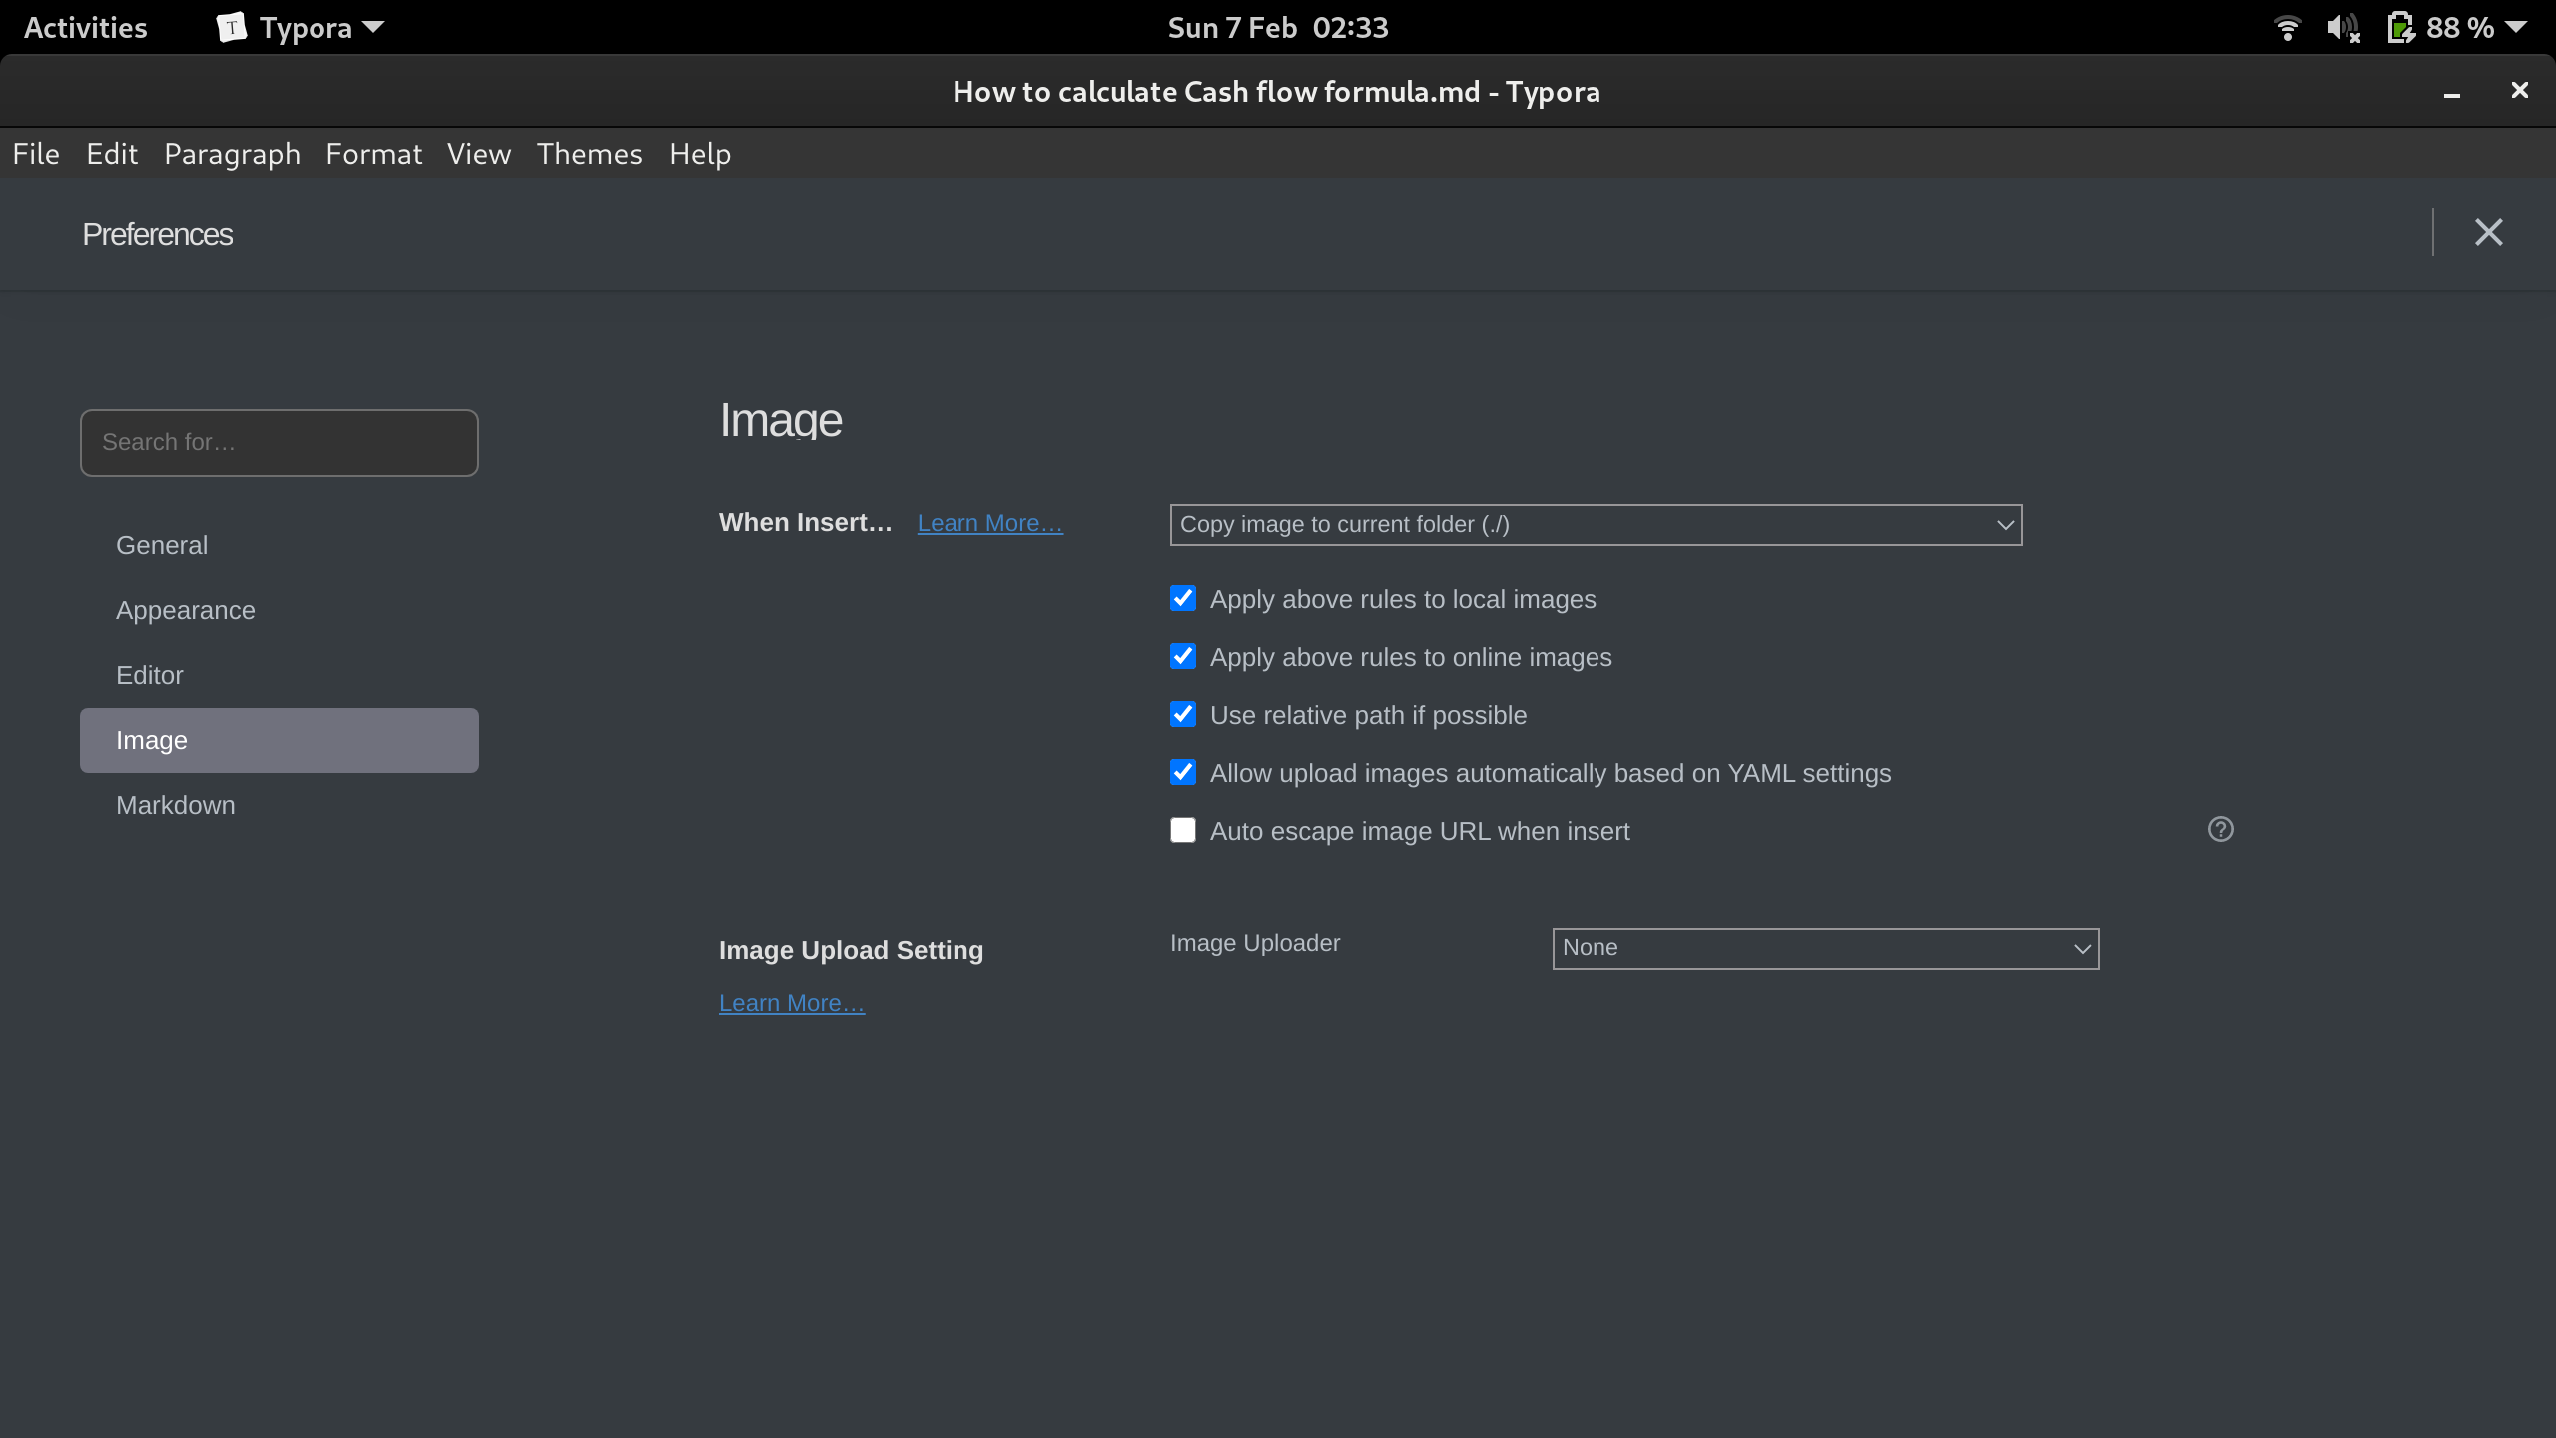Image resolution: width=2556 pixels, height=1438 pixels.
Task: Click Learn More link beside When Insert
Action: pos(989,523)
